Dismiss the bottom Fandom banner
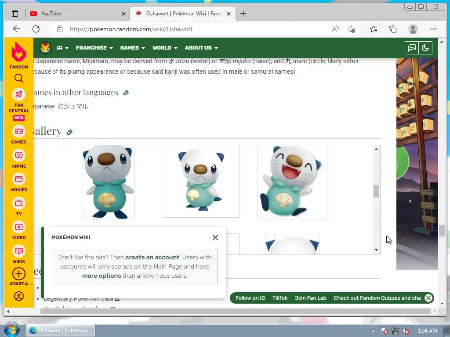 [428, 298]
